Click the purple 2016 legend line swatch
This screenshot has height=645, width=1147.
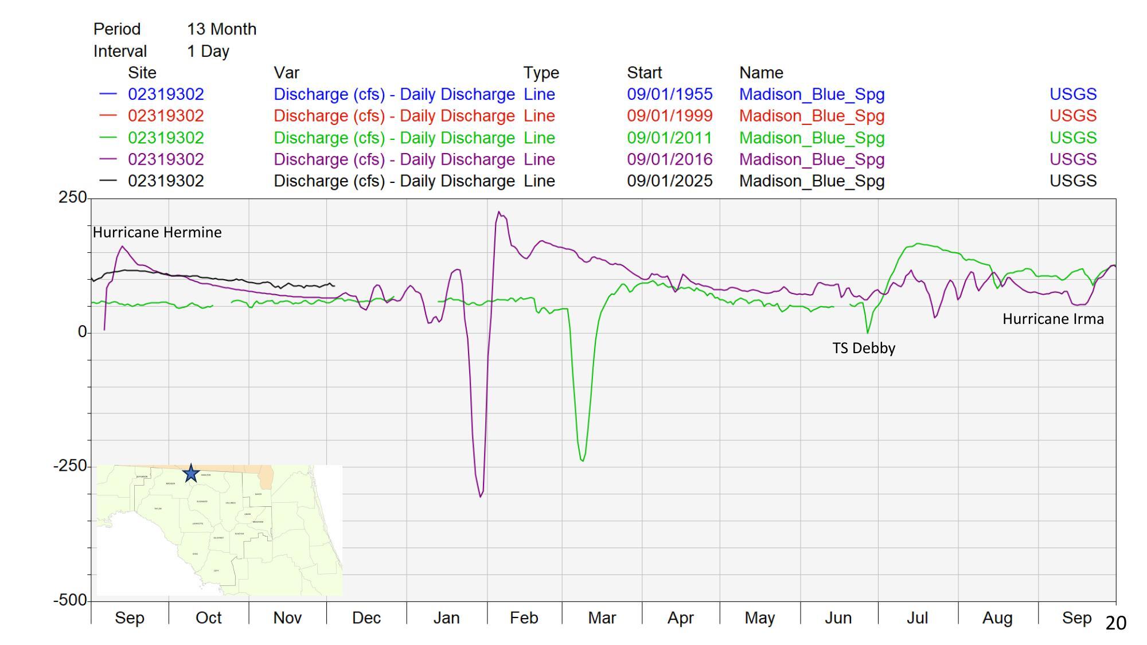108,159
